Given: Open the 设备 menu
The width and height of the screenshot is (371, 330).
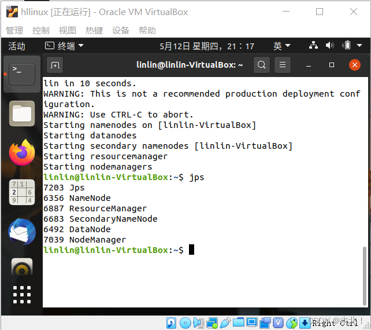Looking at the screenshot, I should coord(121,30).
